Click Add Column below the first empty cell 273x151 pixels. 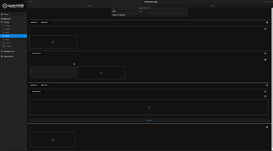pyautogui.click(x=37, y=53)
